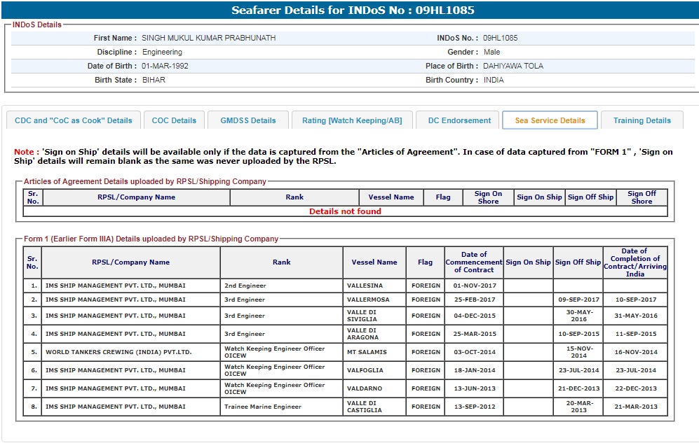Image resolution: width=699 pixels, height=443 pixels.
Task: Switch to the COC Details tab
Action: 174,120
